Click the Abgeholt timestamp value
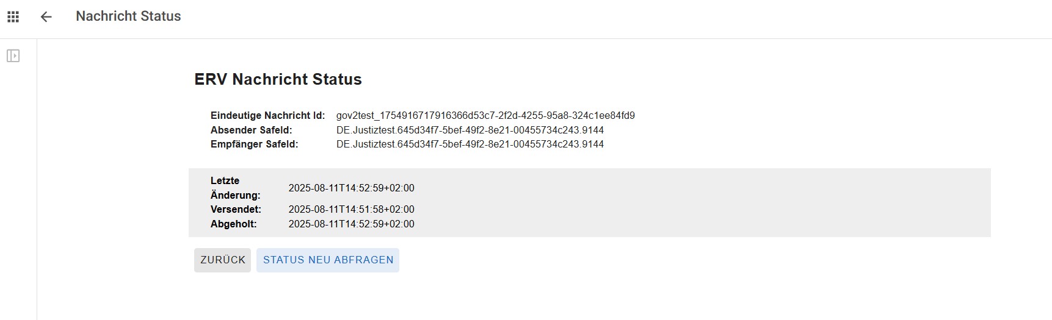Viewport: 1052px width, 320px height. tap(351, 224)
